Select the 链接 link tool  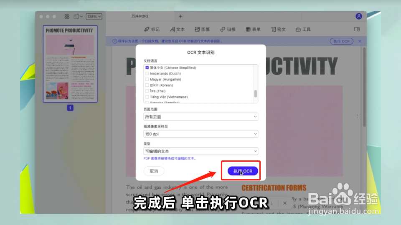[x=228, y=29]
